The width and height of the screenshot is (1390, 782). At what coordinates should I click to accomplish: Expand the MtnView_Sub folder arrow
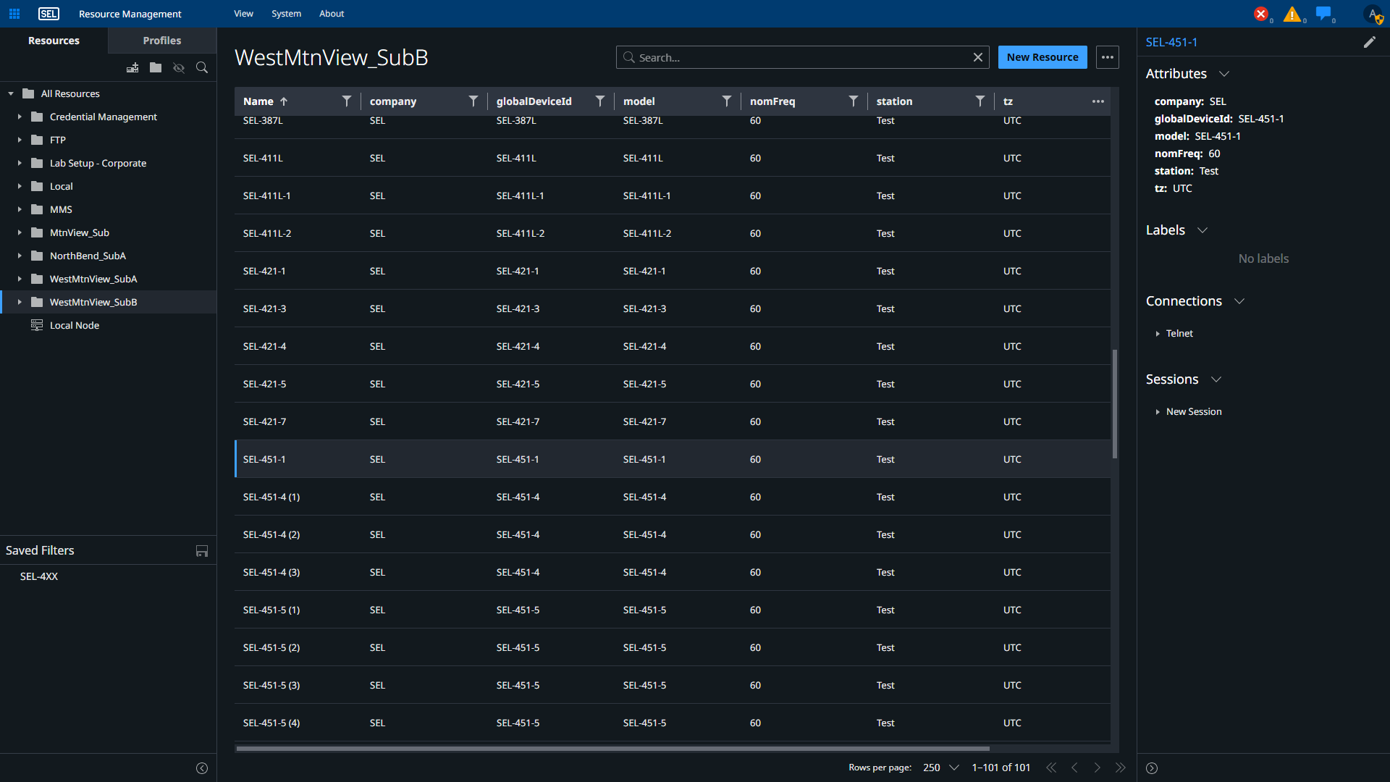[20, 232]
